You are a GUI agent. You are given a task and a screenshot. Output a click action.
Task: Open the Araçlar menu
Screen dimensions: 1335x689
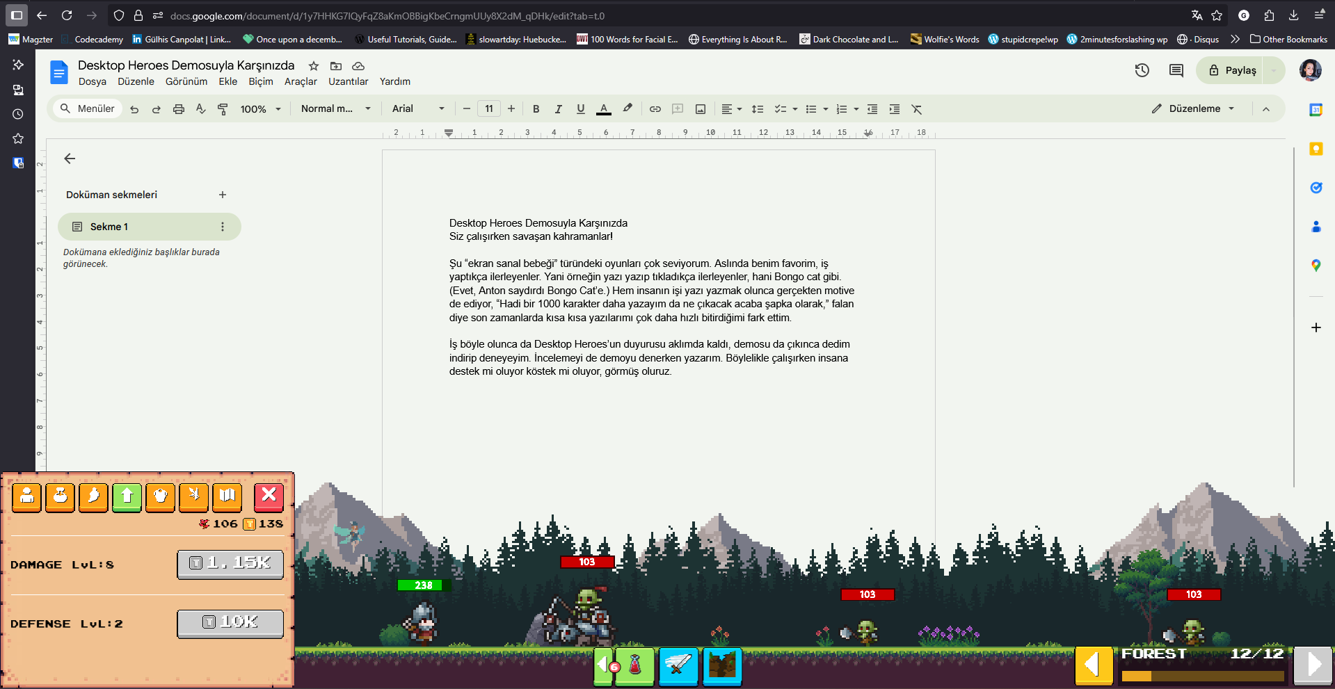point(301,82)
